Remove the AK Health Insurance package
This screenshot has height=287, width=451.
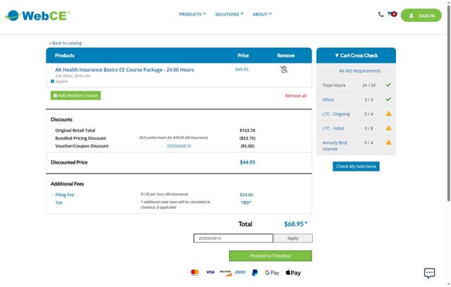284,70
